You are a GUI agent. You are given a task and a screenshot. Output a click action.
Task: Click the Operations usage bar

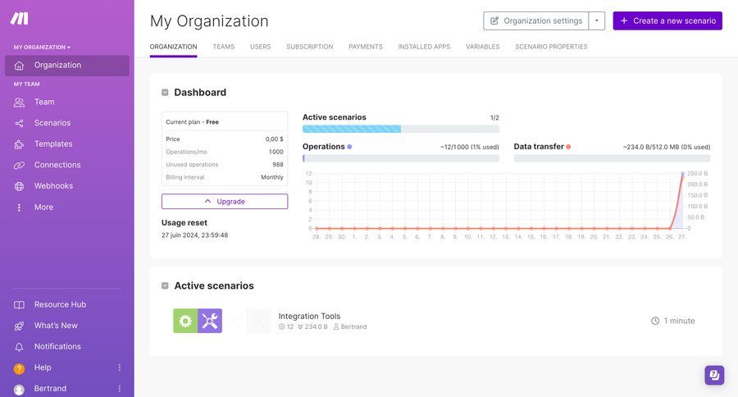pos(400,158)
